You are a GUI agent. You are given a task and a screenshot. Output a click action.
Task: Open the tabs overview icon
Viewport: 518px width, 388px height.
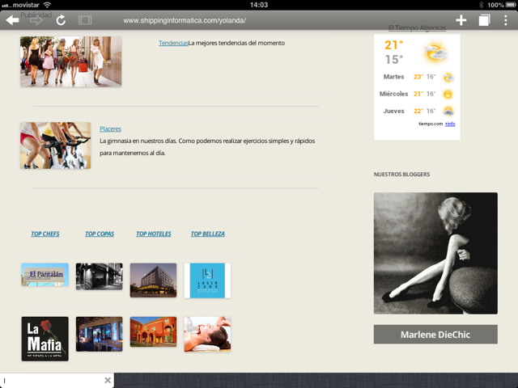click(484, 20)
